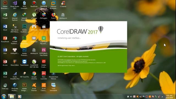Viewport: 176px width, 99px height.
Task: Select the TeraCopy desktop icon
Action: (x=5, y=86)
